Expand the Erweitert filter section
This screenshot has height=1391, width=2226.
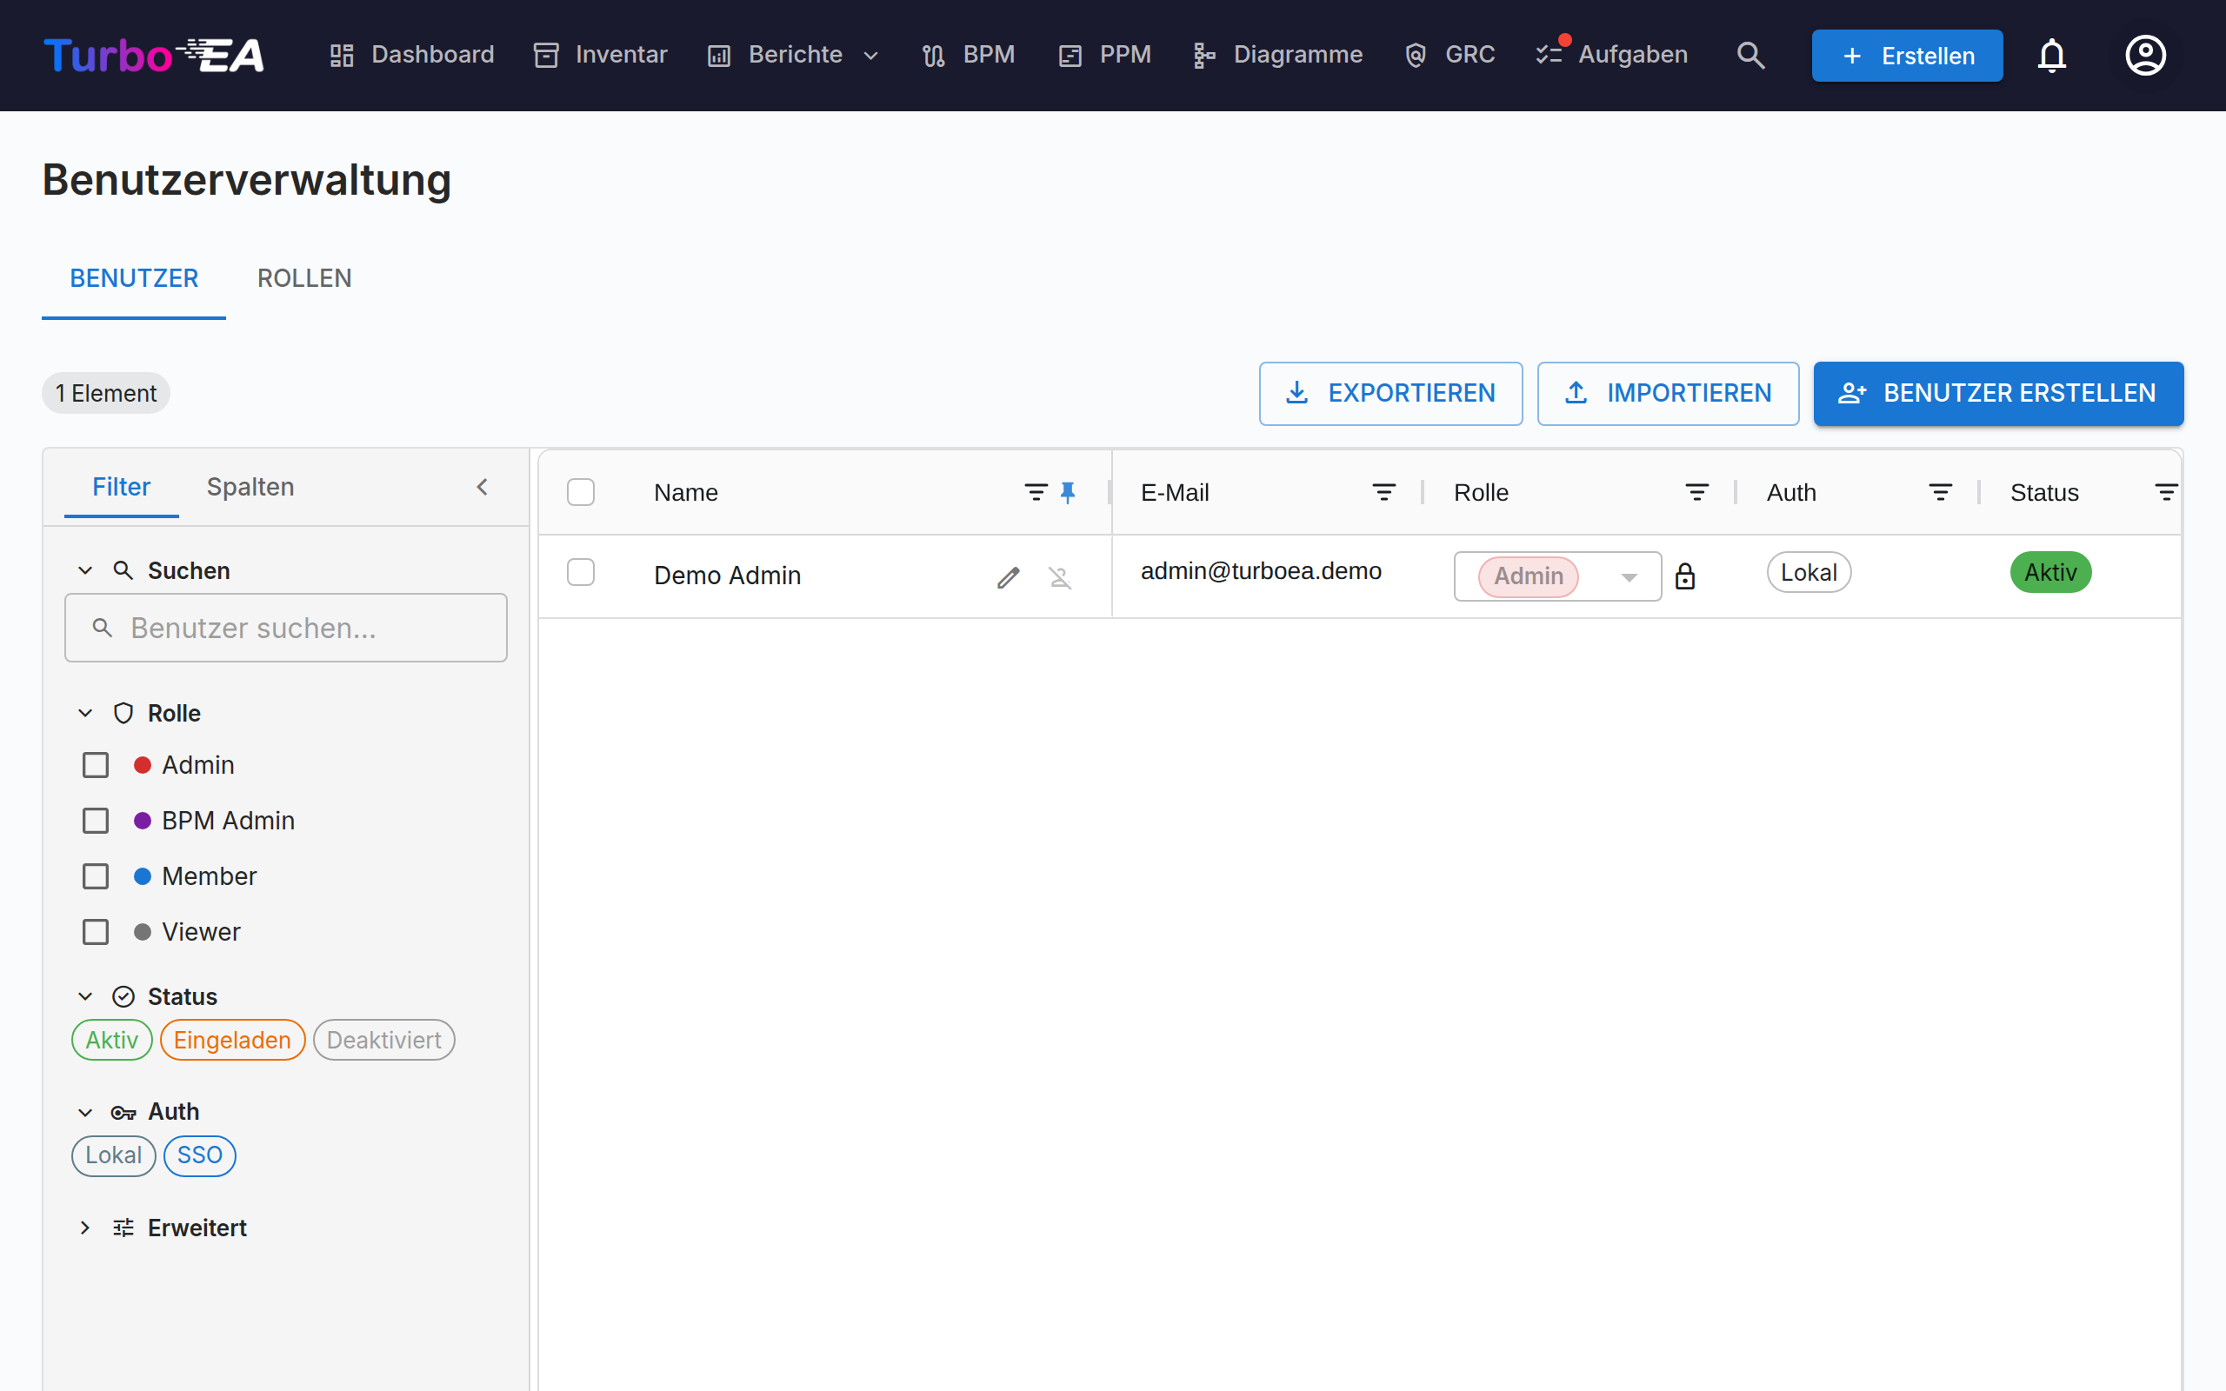[x=85, y=1228]
